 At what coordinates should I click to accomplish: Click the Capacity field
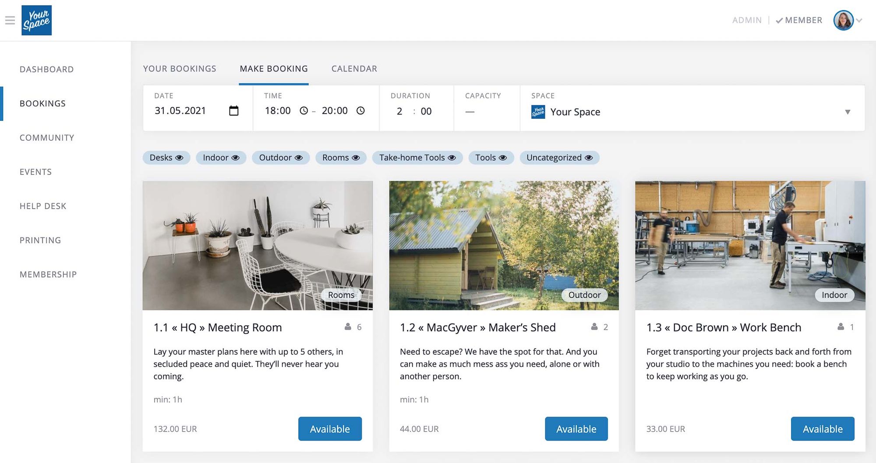click(487, 108)
